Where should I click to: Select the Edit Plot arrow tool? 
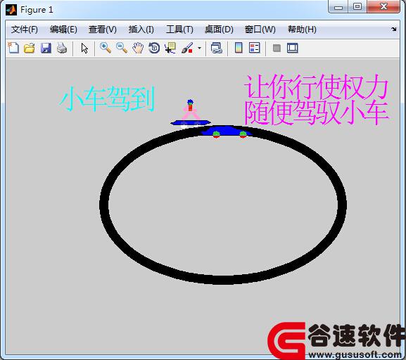84,49
